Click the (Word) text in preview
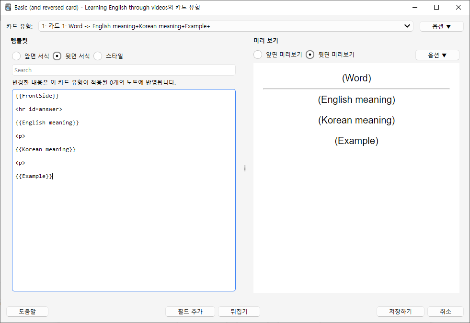470x323 pixels. 356,78
